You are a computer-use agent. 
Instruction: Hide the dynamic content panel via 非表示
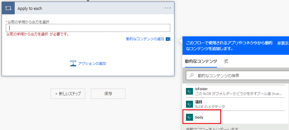(283, 43)
